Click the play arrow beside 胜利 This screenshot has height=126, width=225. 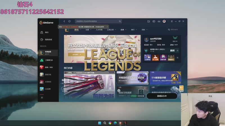point(177,50)
